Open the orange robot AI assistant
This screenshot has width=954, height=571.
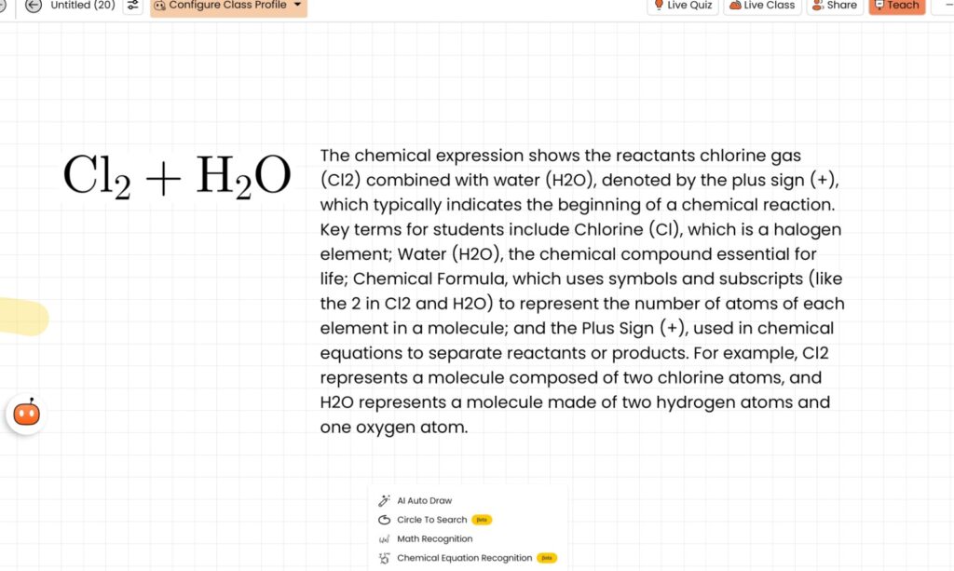click(26, 413)
